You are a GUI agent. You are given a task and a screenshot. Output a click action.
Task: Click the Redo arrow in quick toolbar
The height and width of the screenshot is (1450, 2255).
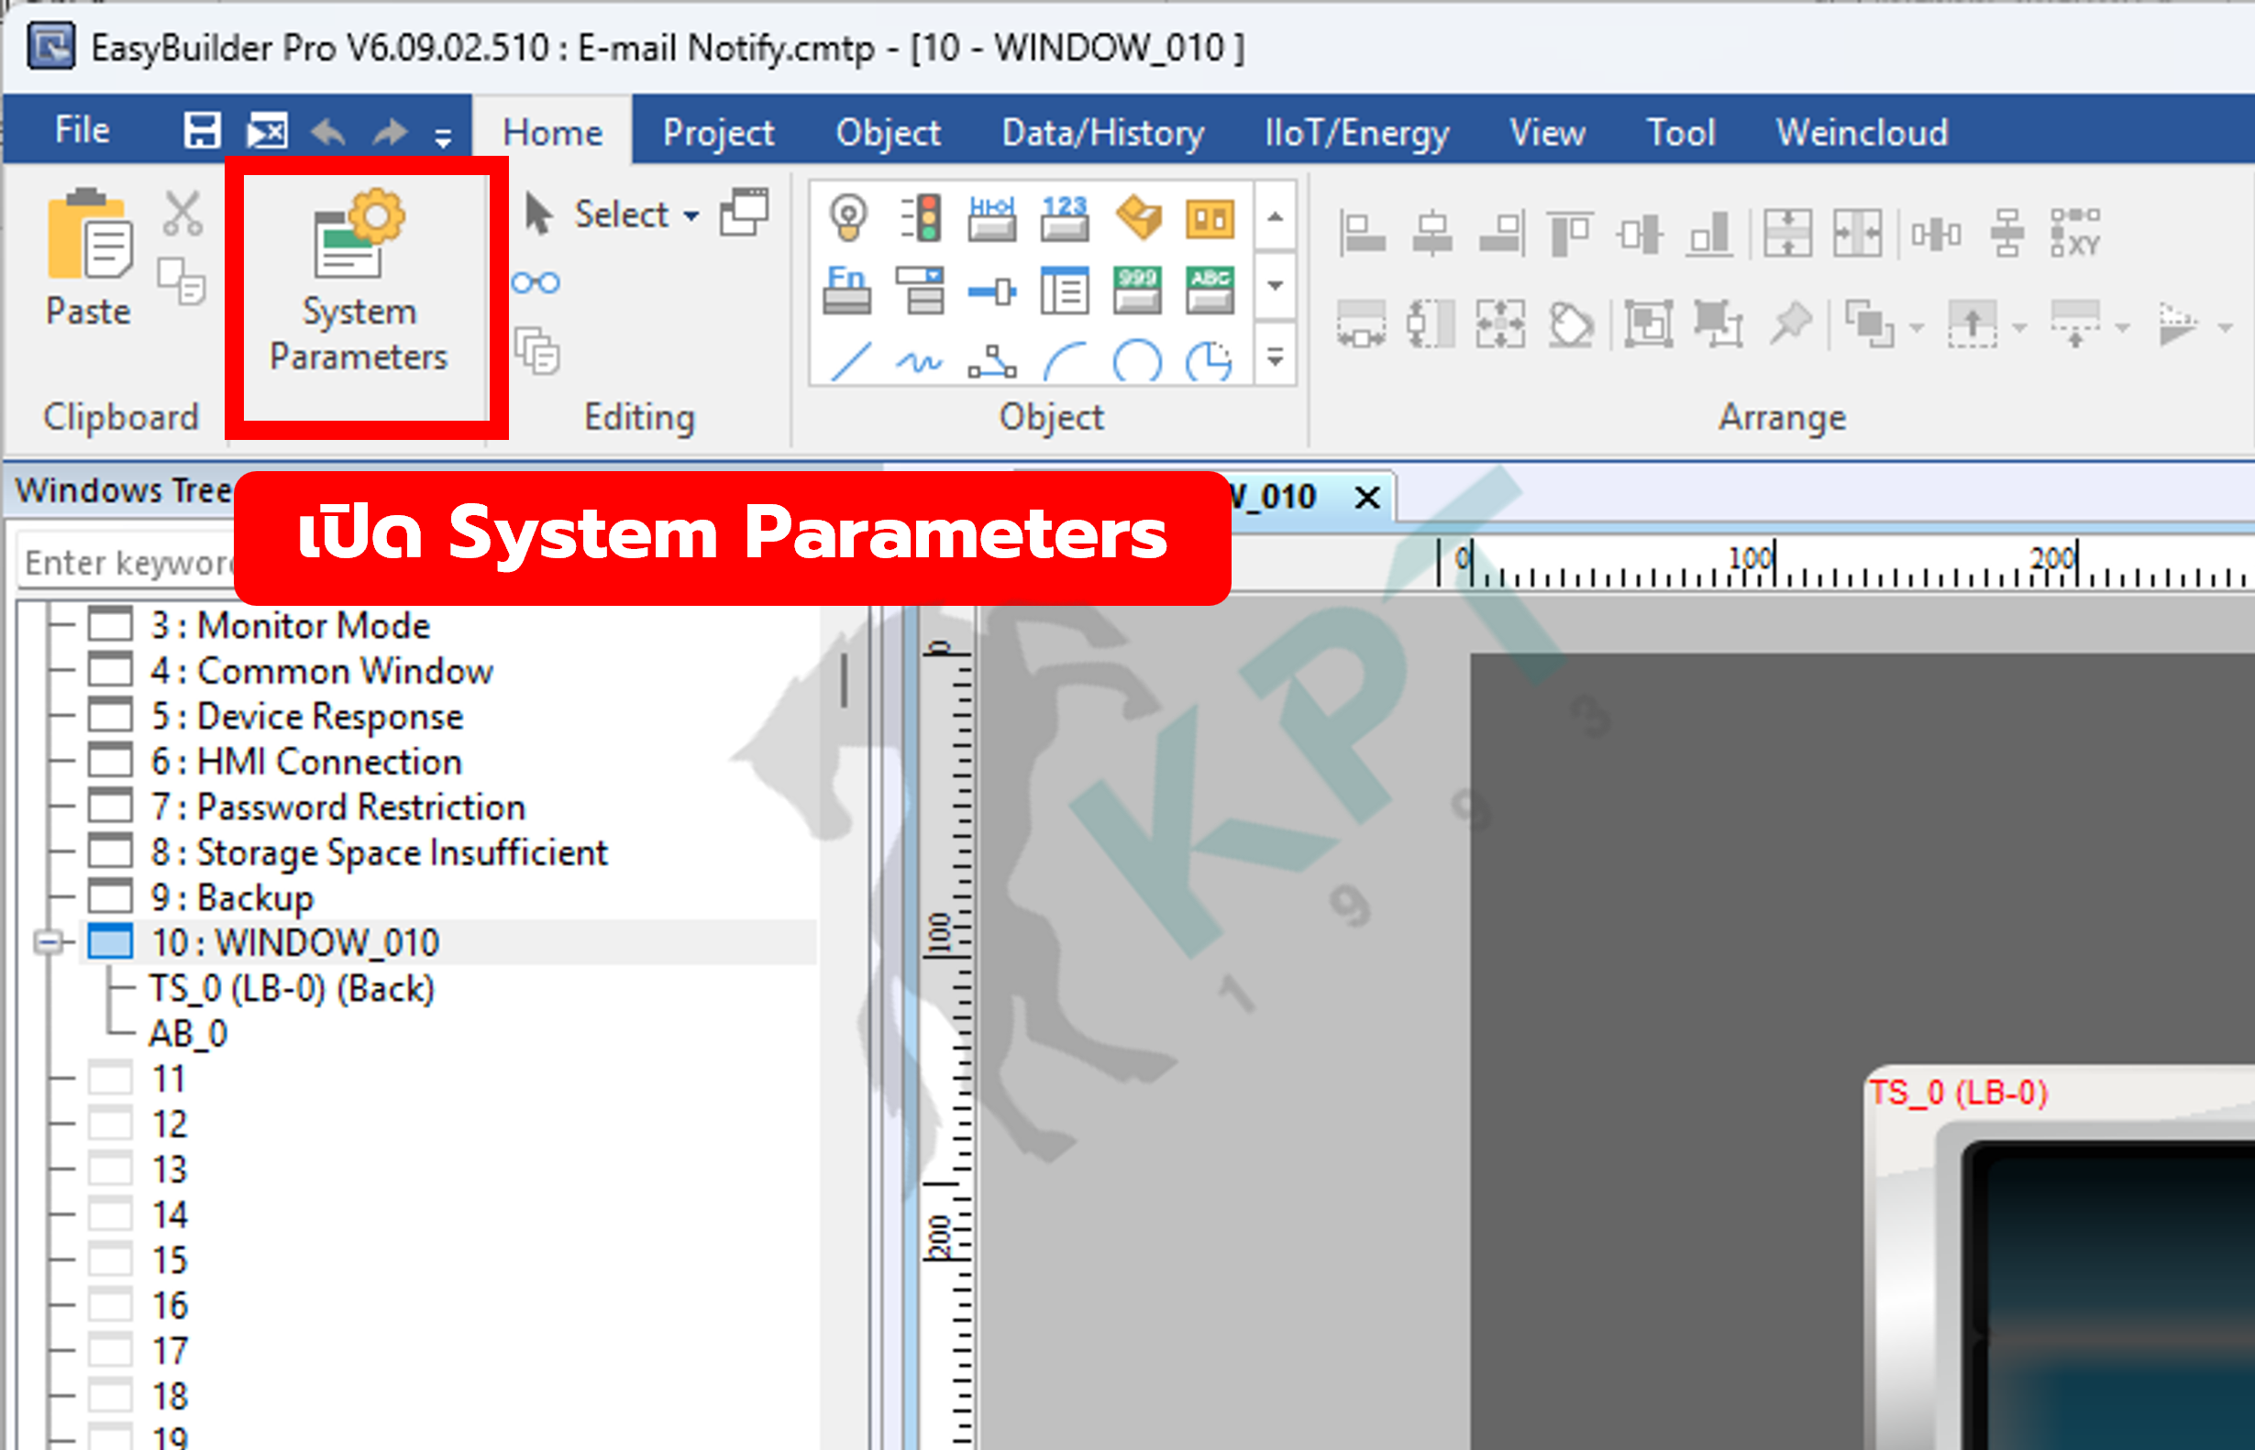[390, 132]
